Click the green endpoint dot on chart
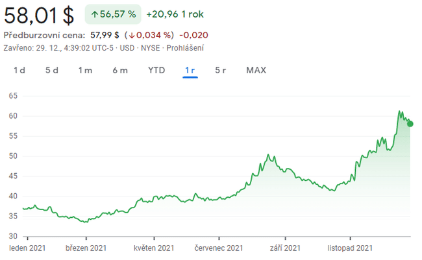422x260 pixels. tap(410, 124)
